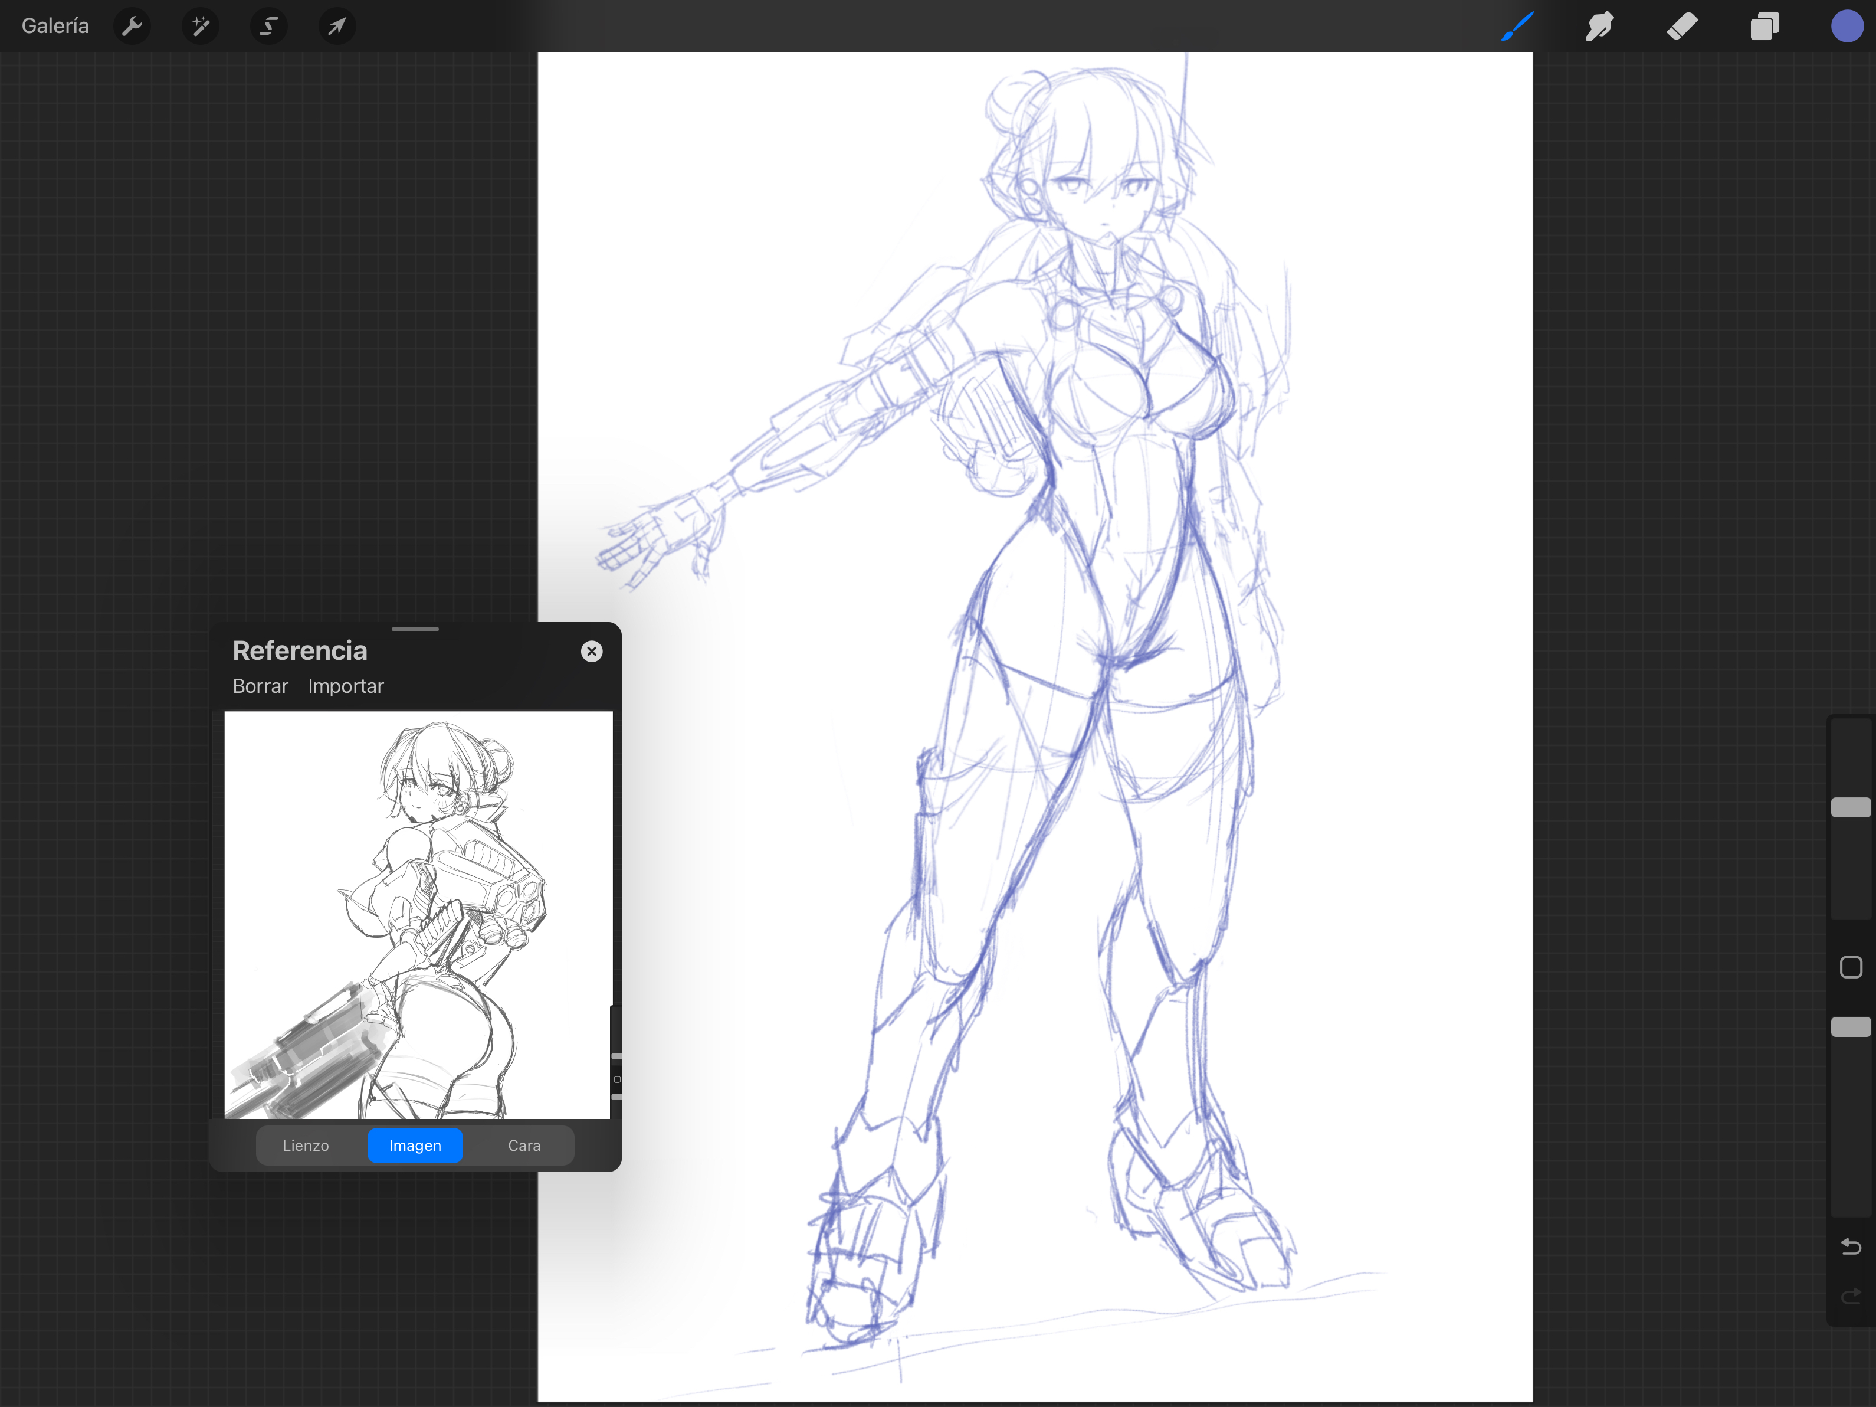This screenshot has height=1407, width=1876.
Task: Switch to the Cara tab
Action: pyautogui.click(x=524, y=1146)
